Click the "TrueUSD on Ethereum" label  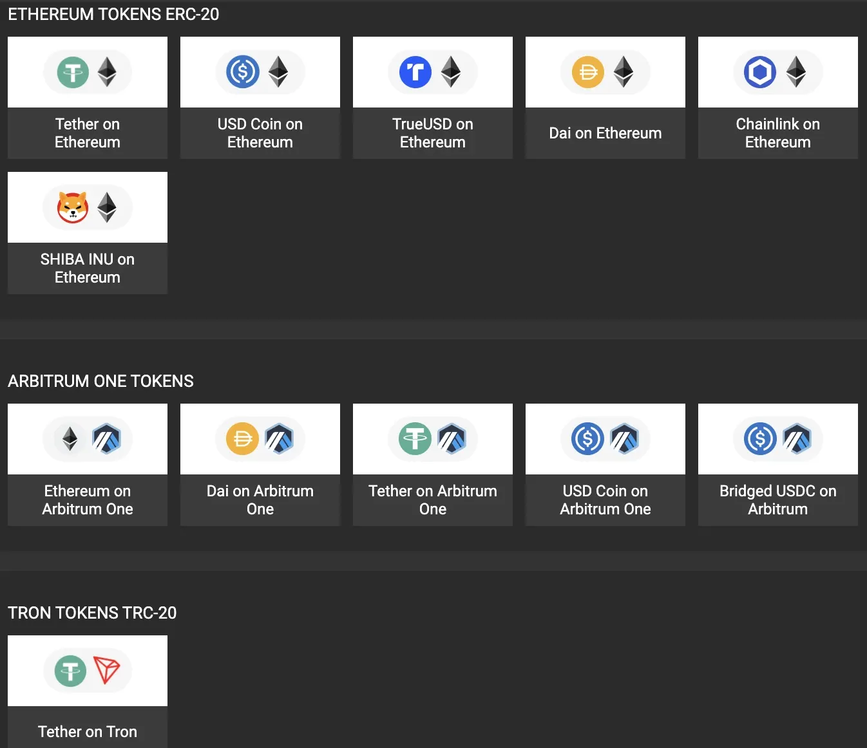click(x=432, y=133)
